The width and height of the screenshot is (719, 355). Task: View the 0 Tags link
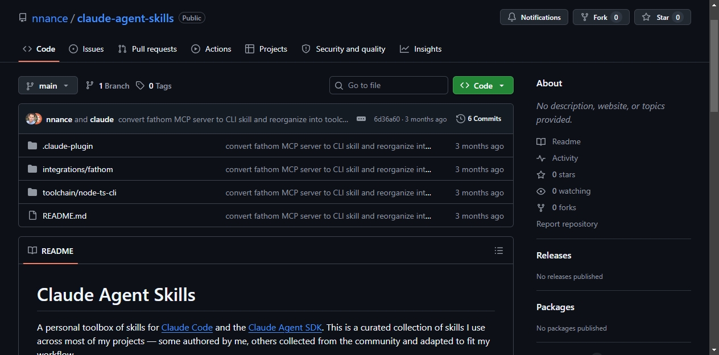coord(154,86)
